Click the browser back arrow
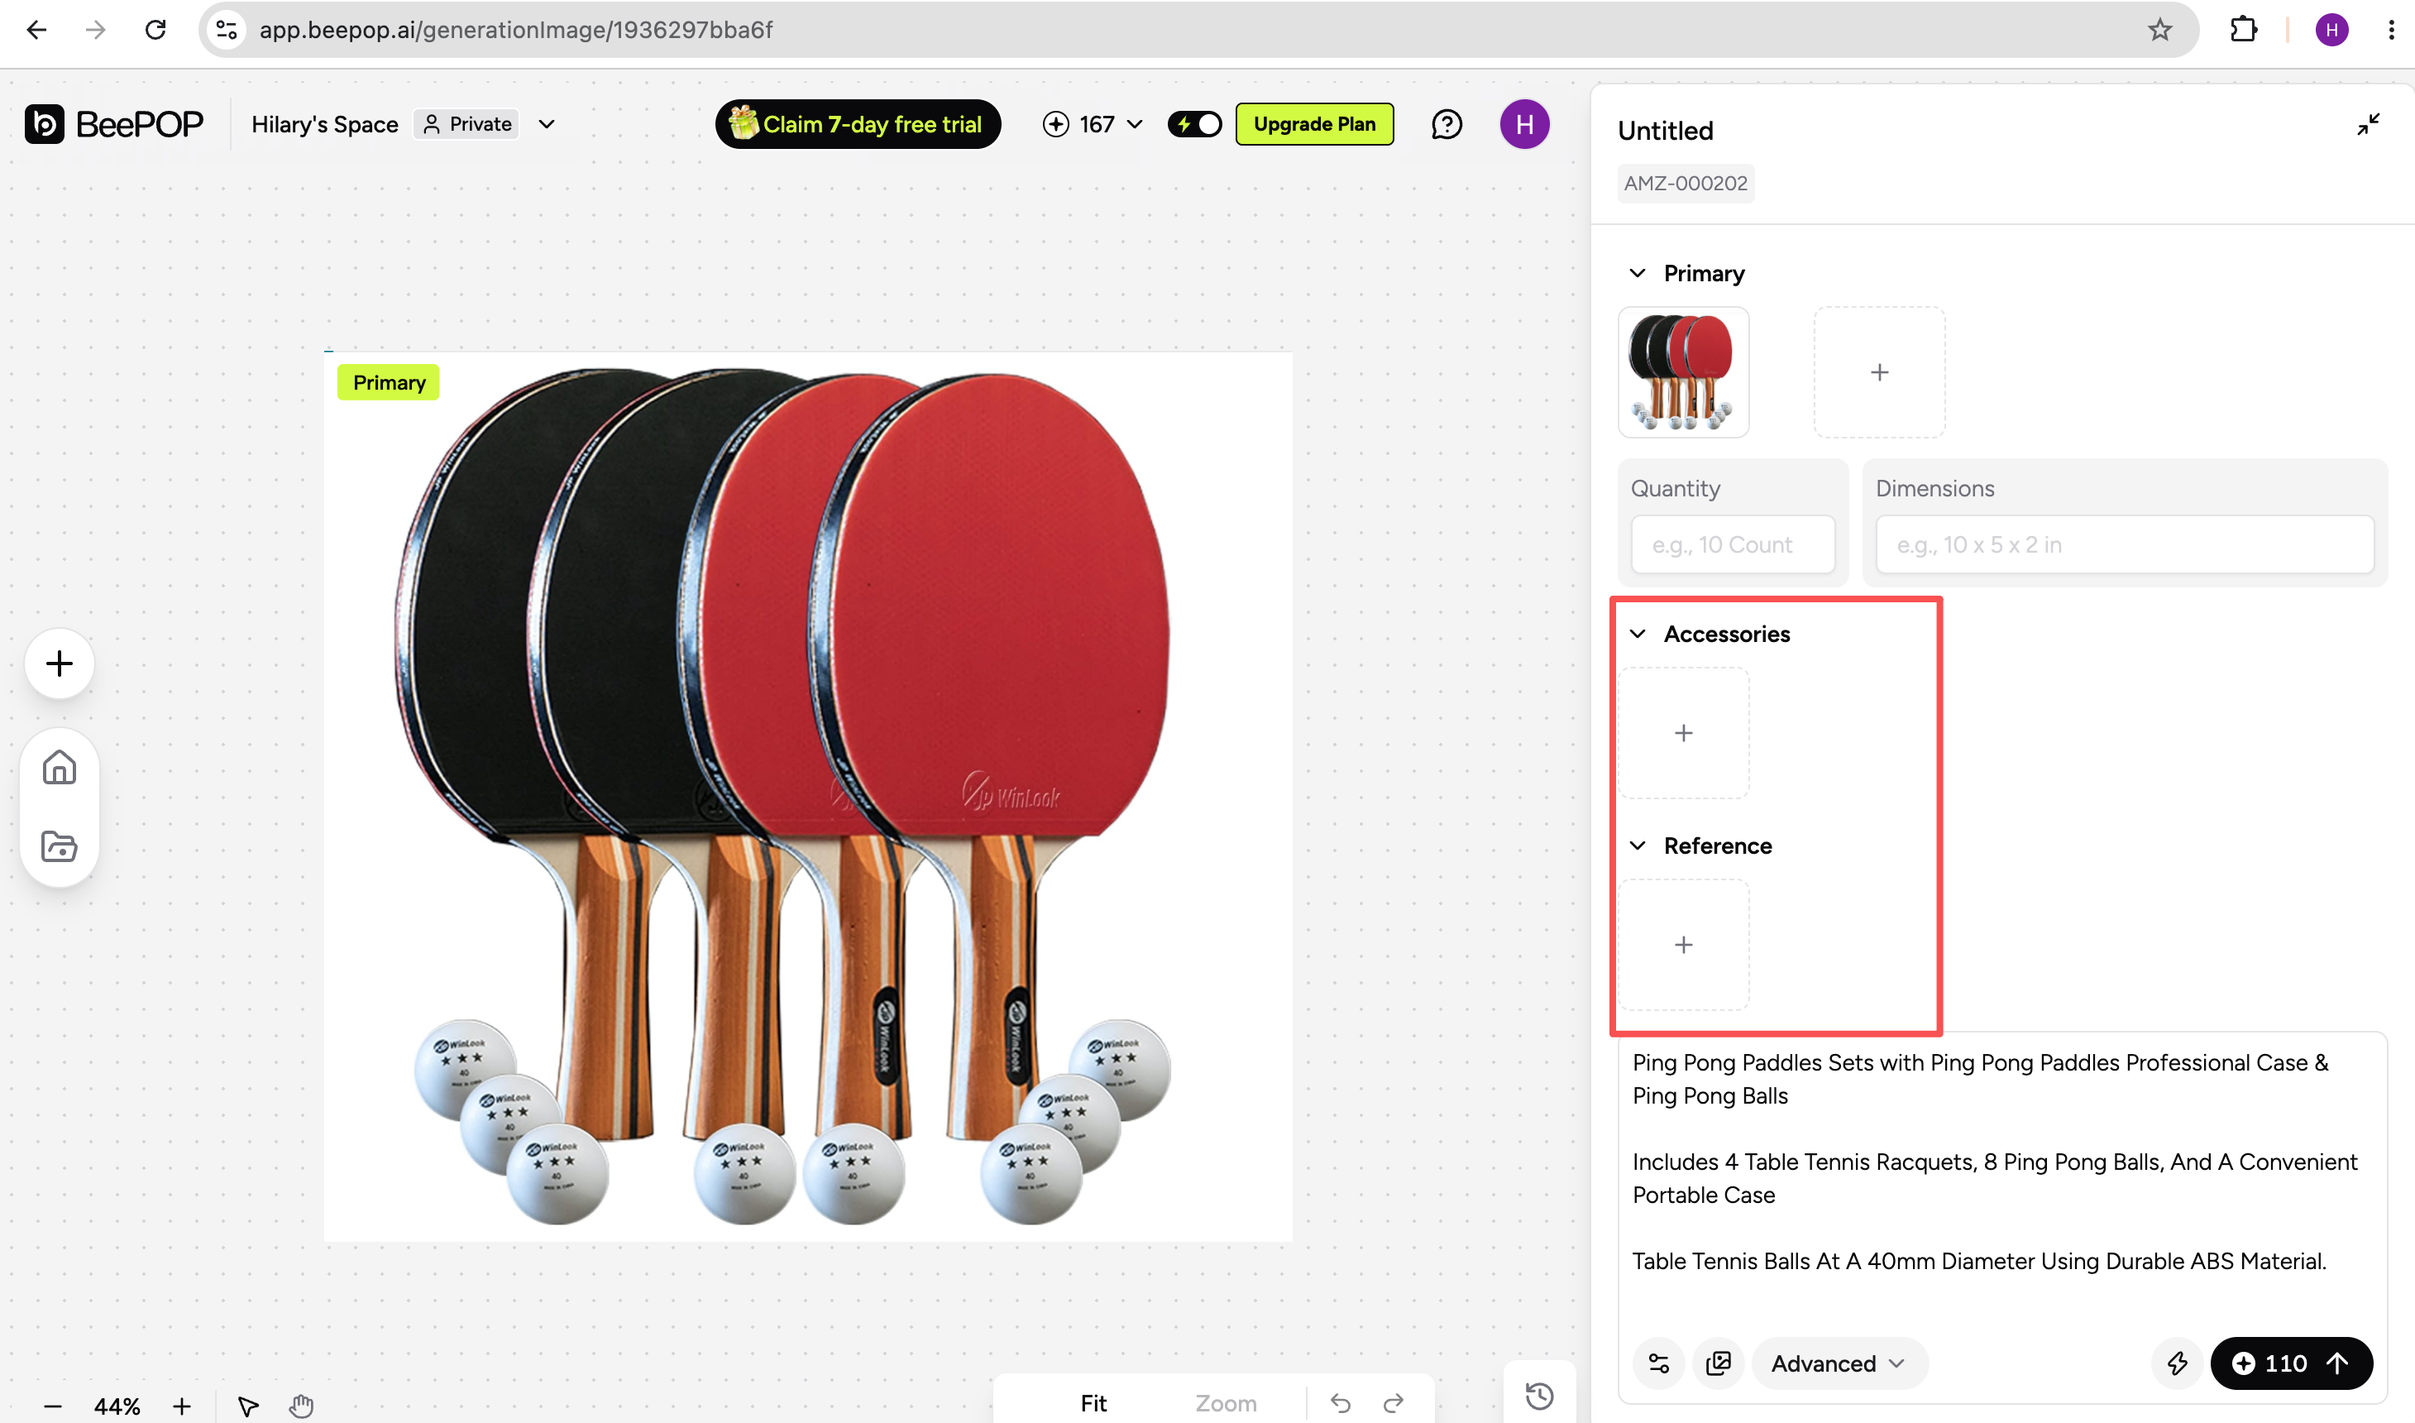Viewport: 2415px width, 1423px height. 36,30
